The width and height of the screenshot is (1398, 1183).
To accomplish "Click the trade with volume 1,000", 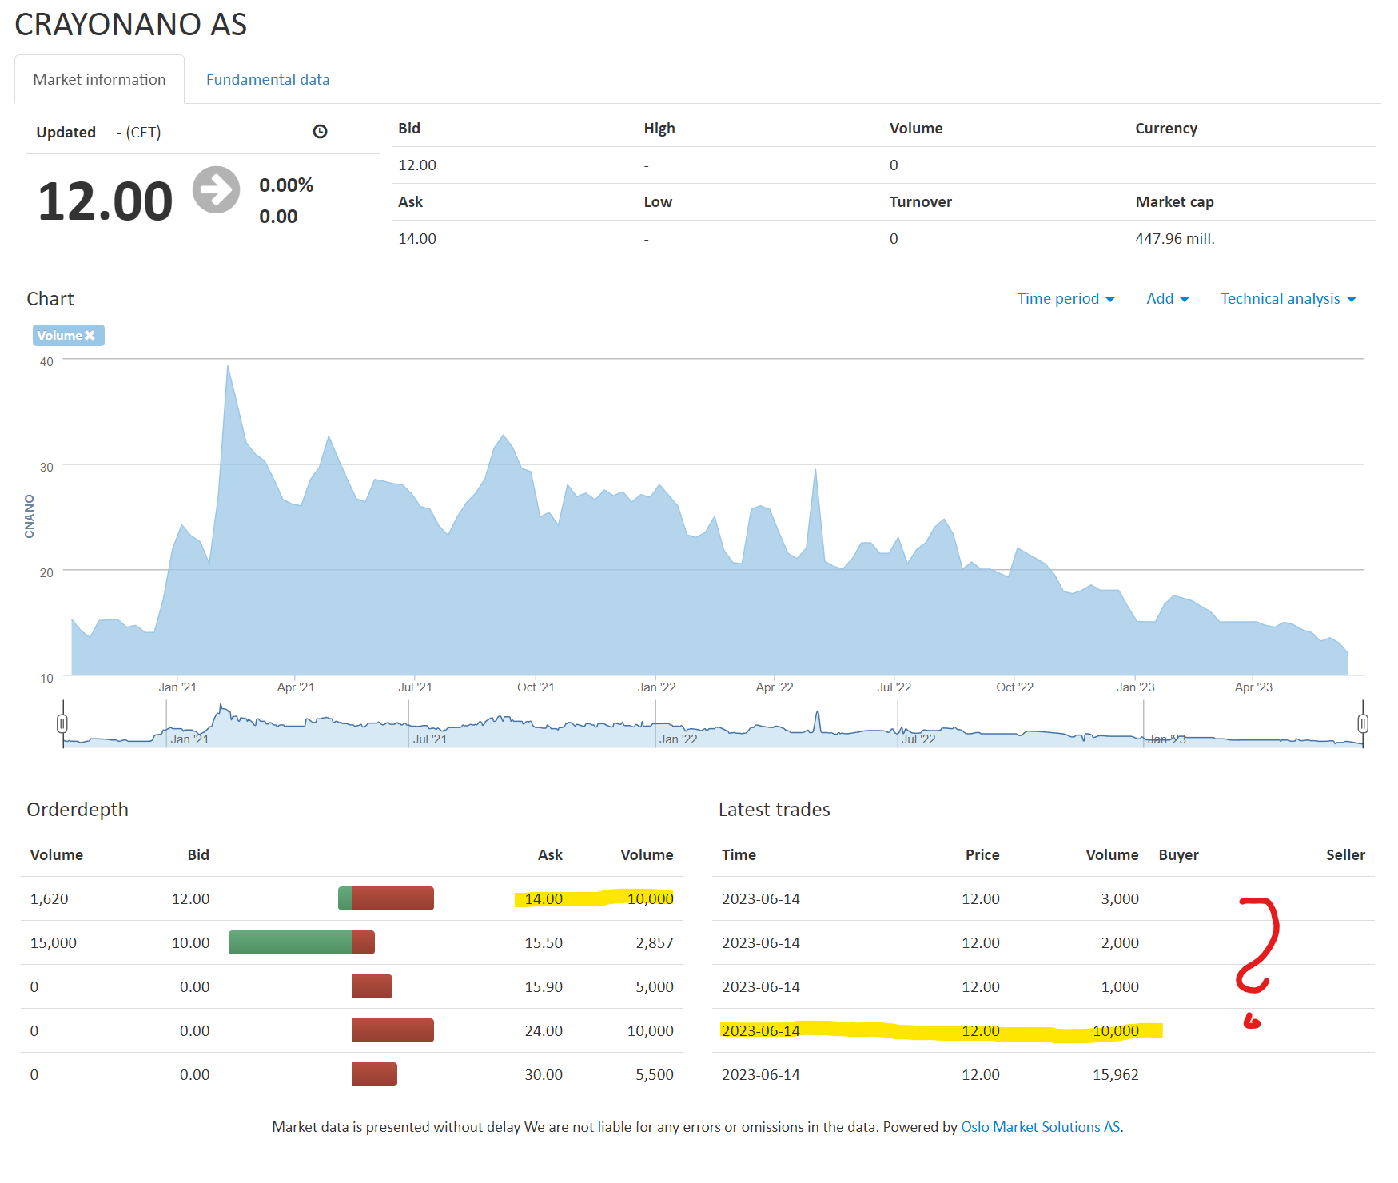I will pyautogui.click(x=1120, y=986).
